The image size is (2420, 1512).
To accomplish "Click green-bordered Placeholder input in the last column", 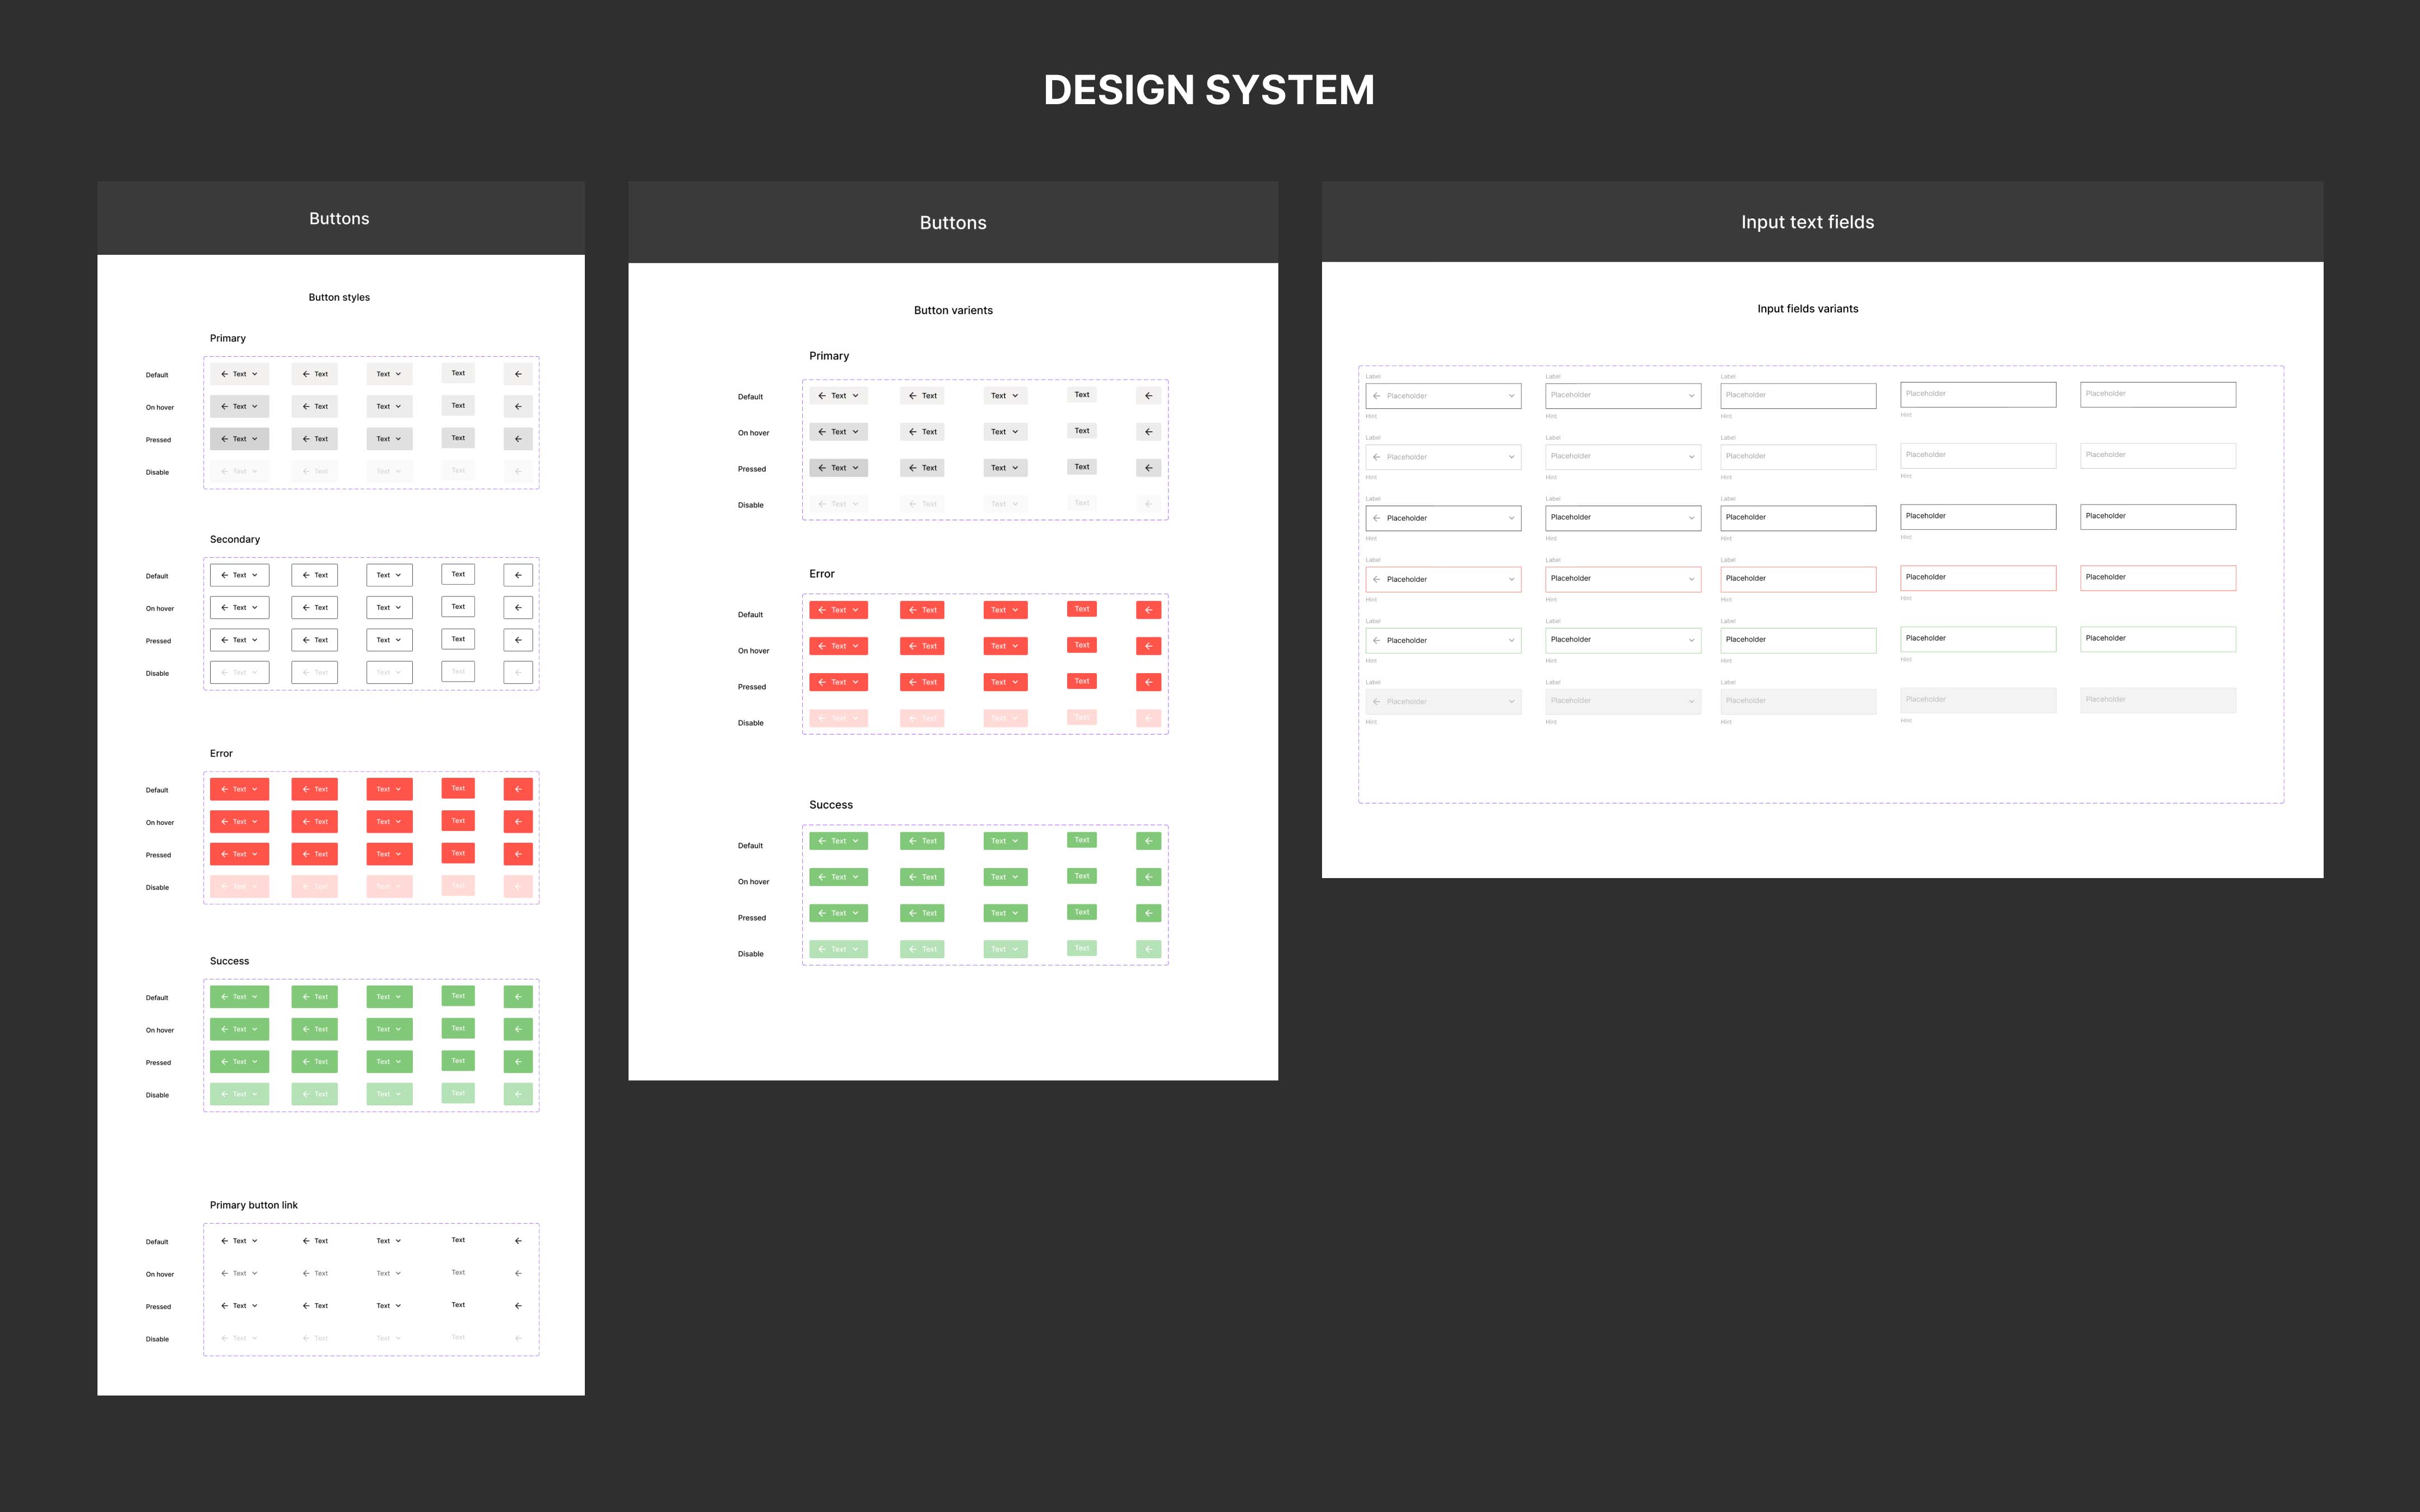I will pos(2157,639).
